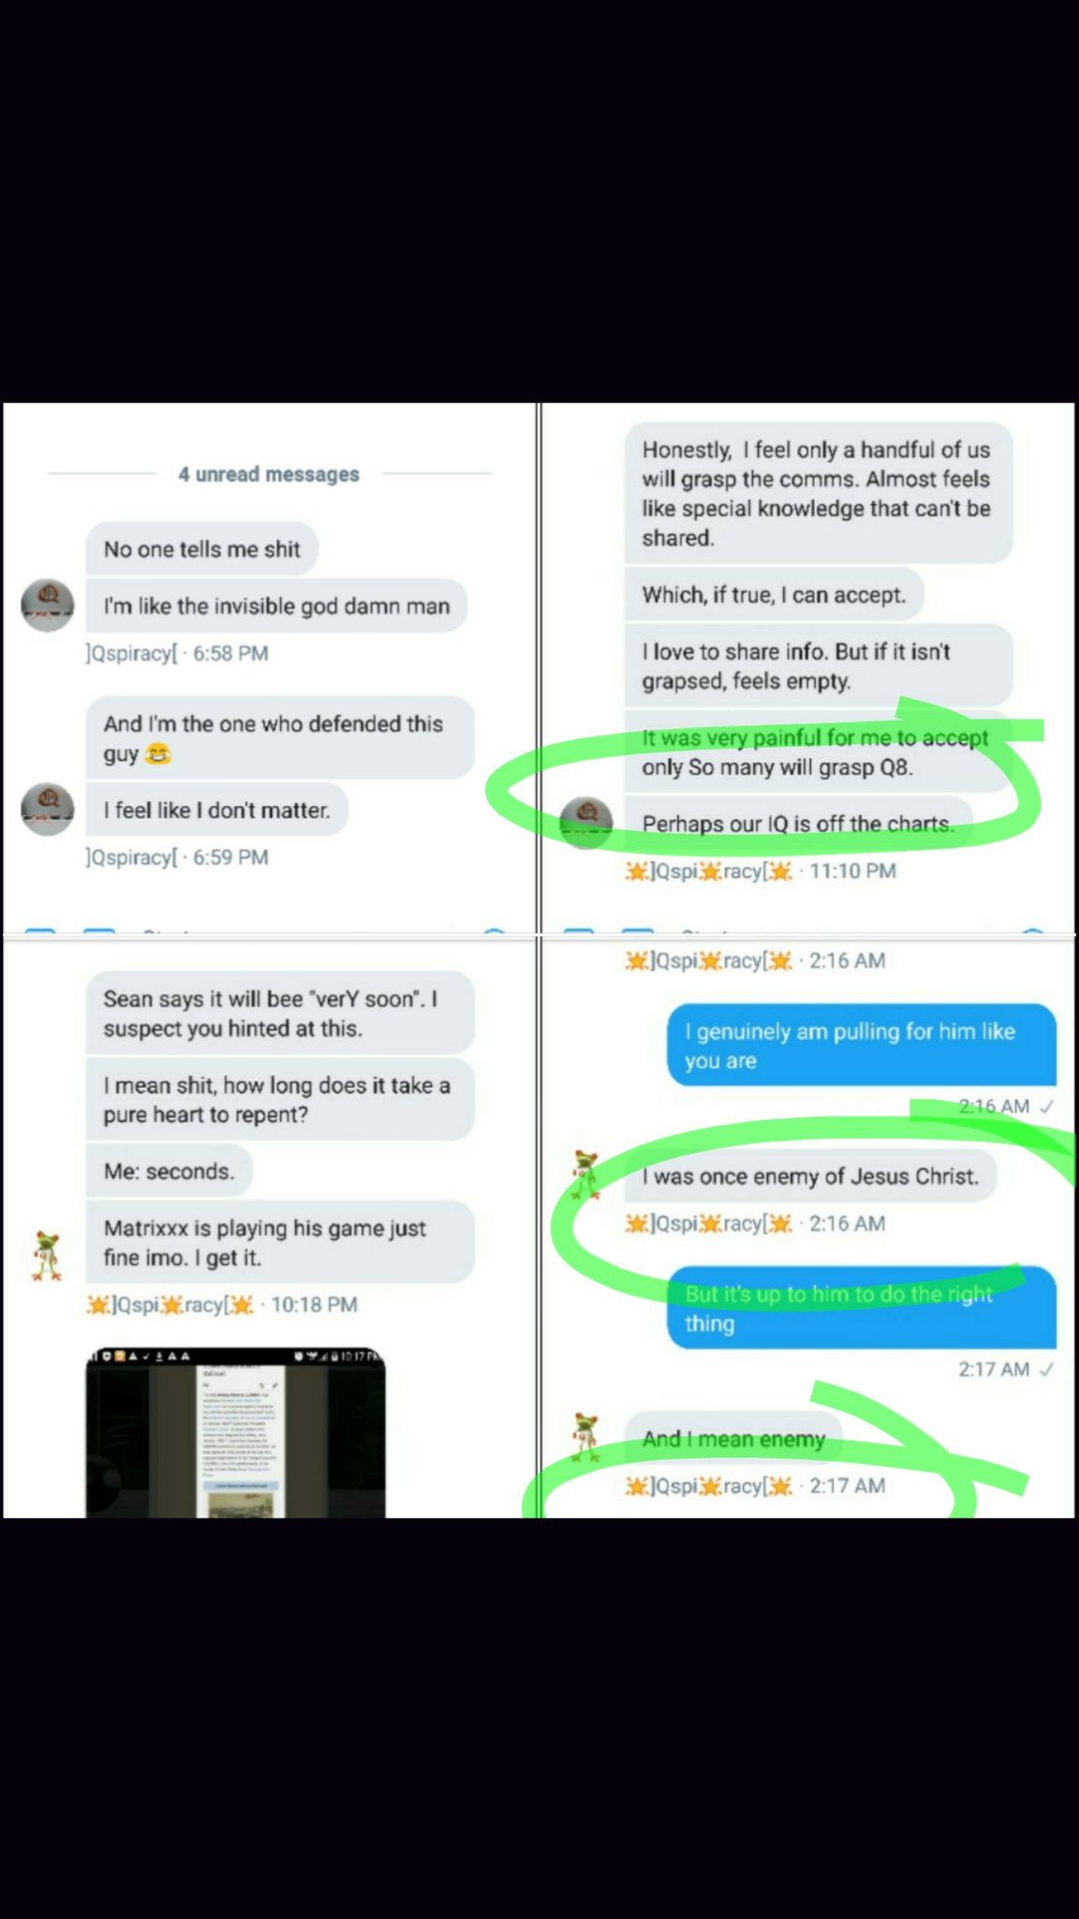This screenshot has height=1919, width=1079.
Task: Open the embedded phone screenshot thumbnail
Action: coord(235,1433)
